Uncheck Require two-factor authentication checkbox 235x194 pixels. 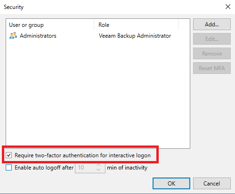[9, 155]
